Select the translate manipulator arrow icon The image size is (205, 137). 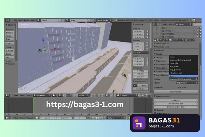click(x=71, y=95)
